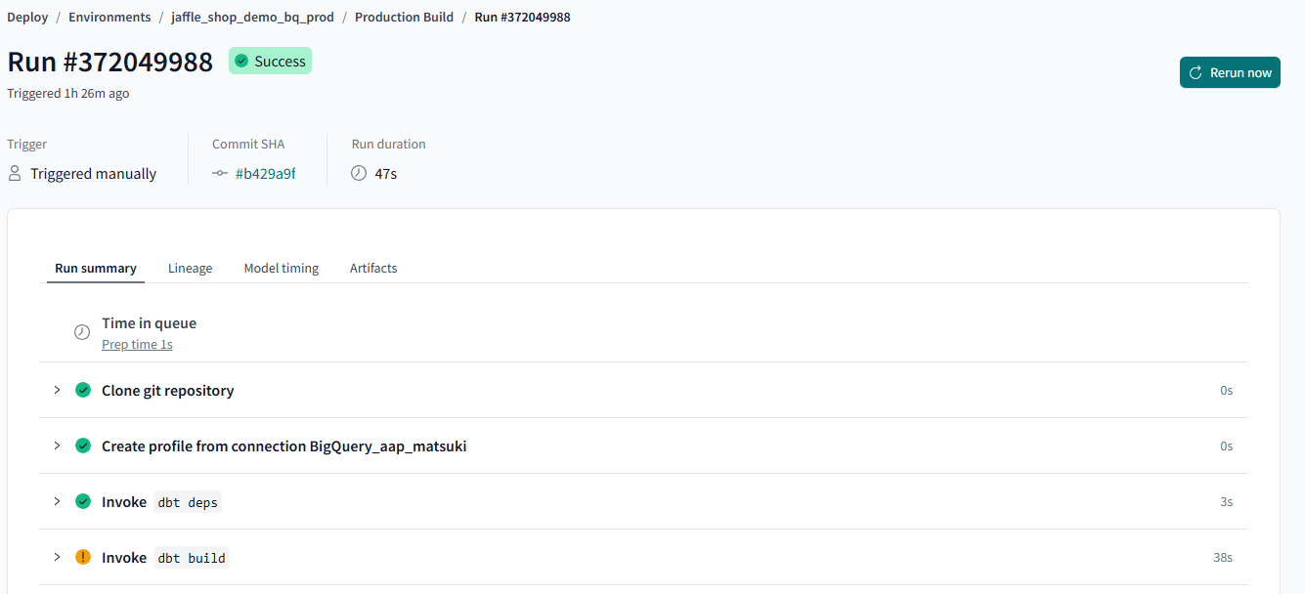1305x594 pixels.
Task: Click the Prep time 1s link
Action: point(137,344)
